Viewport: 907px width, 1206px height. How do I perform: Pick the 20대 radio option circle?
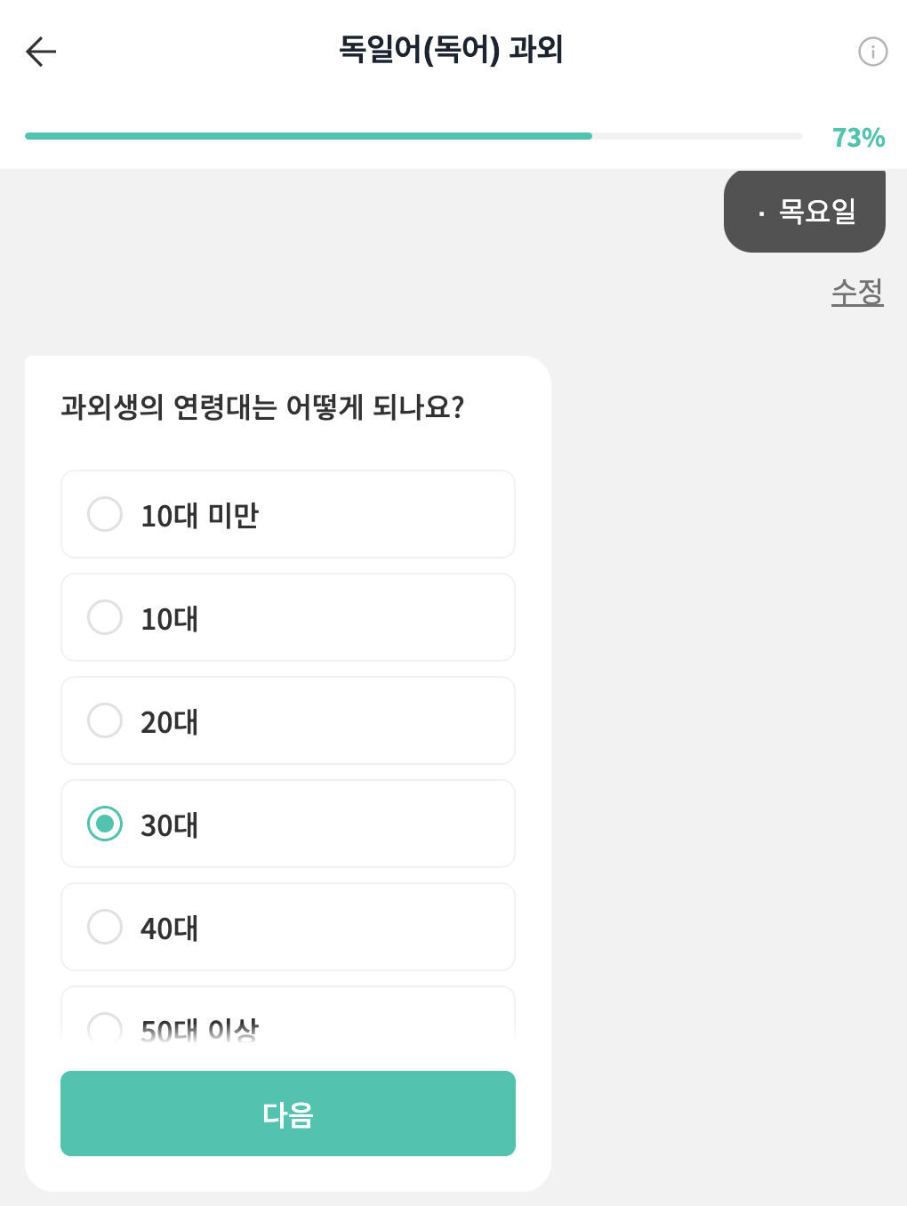(x=105, y=720)
